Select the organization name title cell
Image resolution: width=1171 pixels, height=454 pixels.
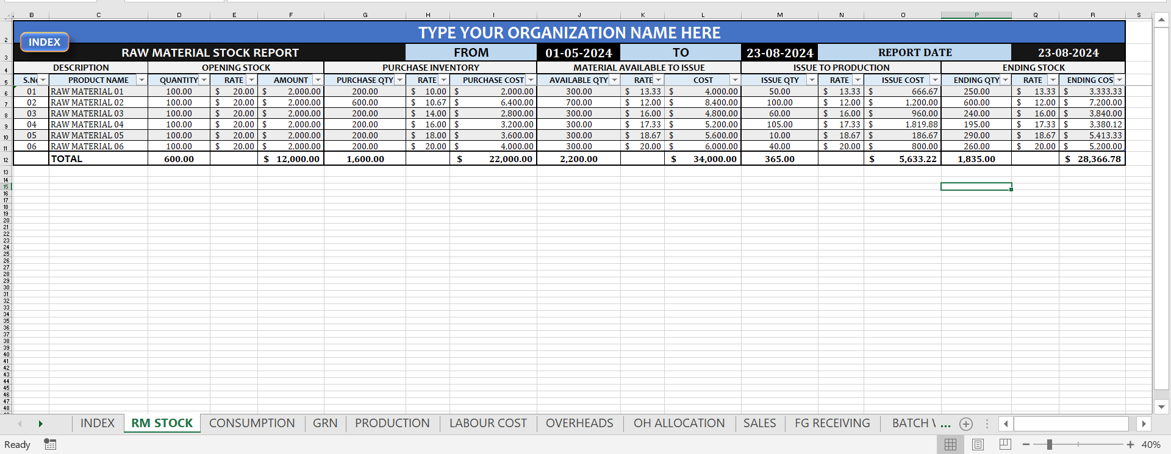point(569,32)
